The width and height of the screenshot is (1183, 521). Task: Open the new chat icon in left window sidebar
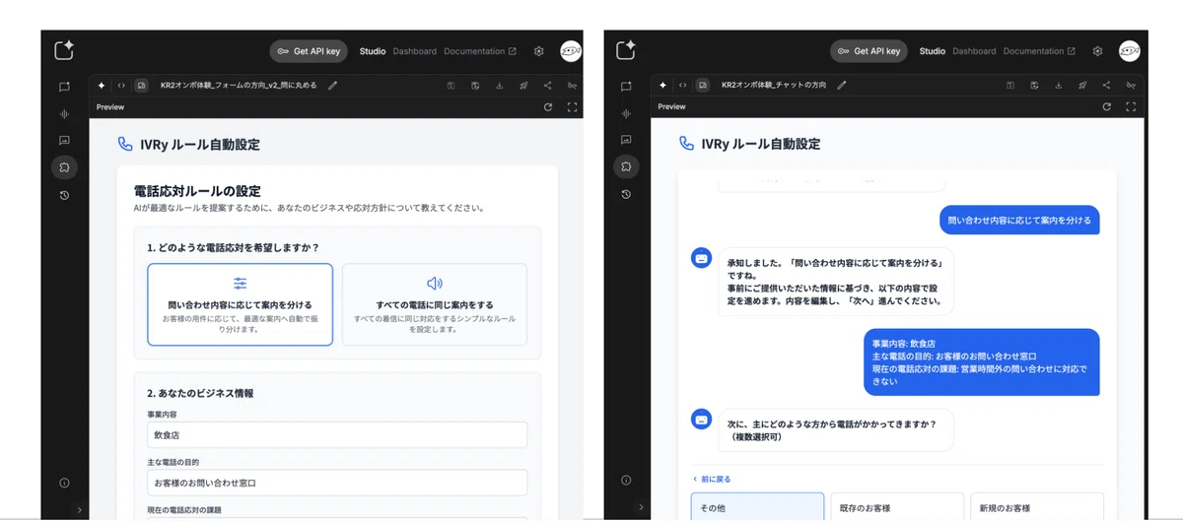pyautogui.click(x=64, y=87)
